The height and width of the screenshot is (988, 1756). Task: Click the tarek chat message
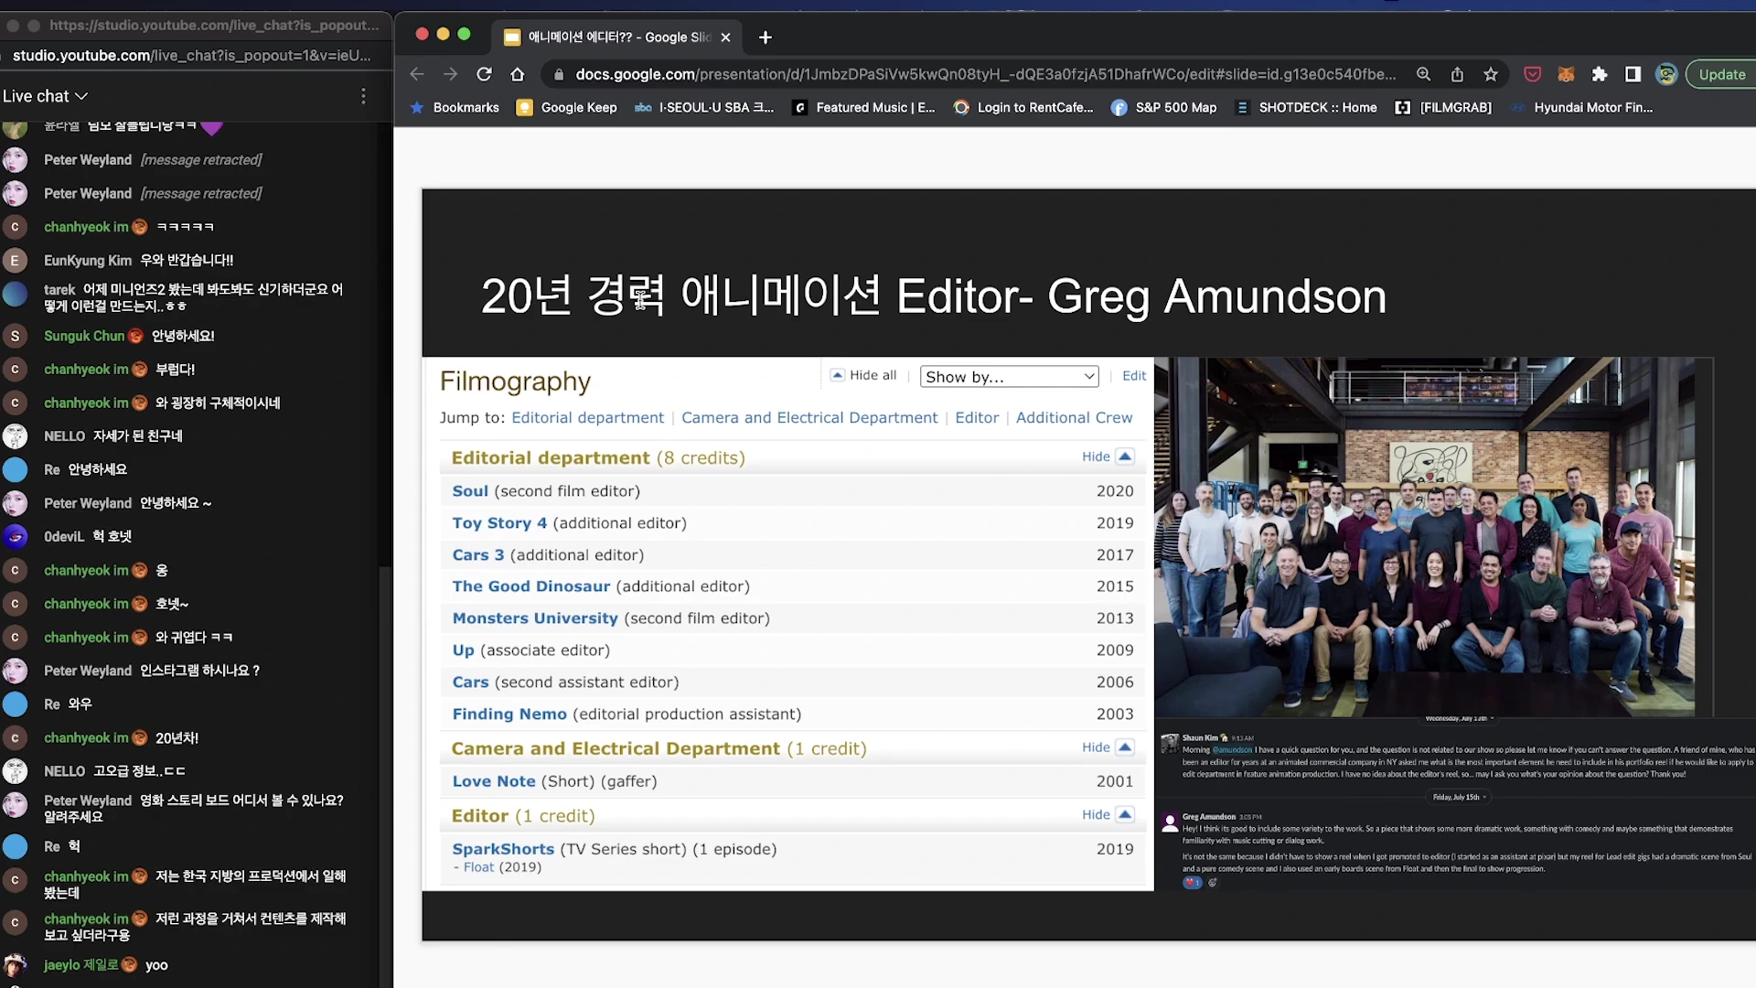tap(194, 297)
